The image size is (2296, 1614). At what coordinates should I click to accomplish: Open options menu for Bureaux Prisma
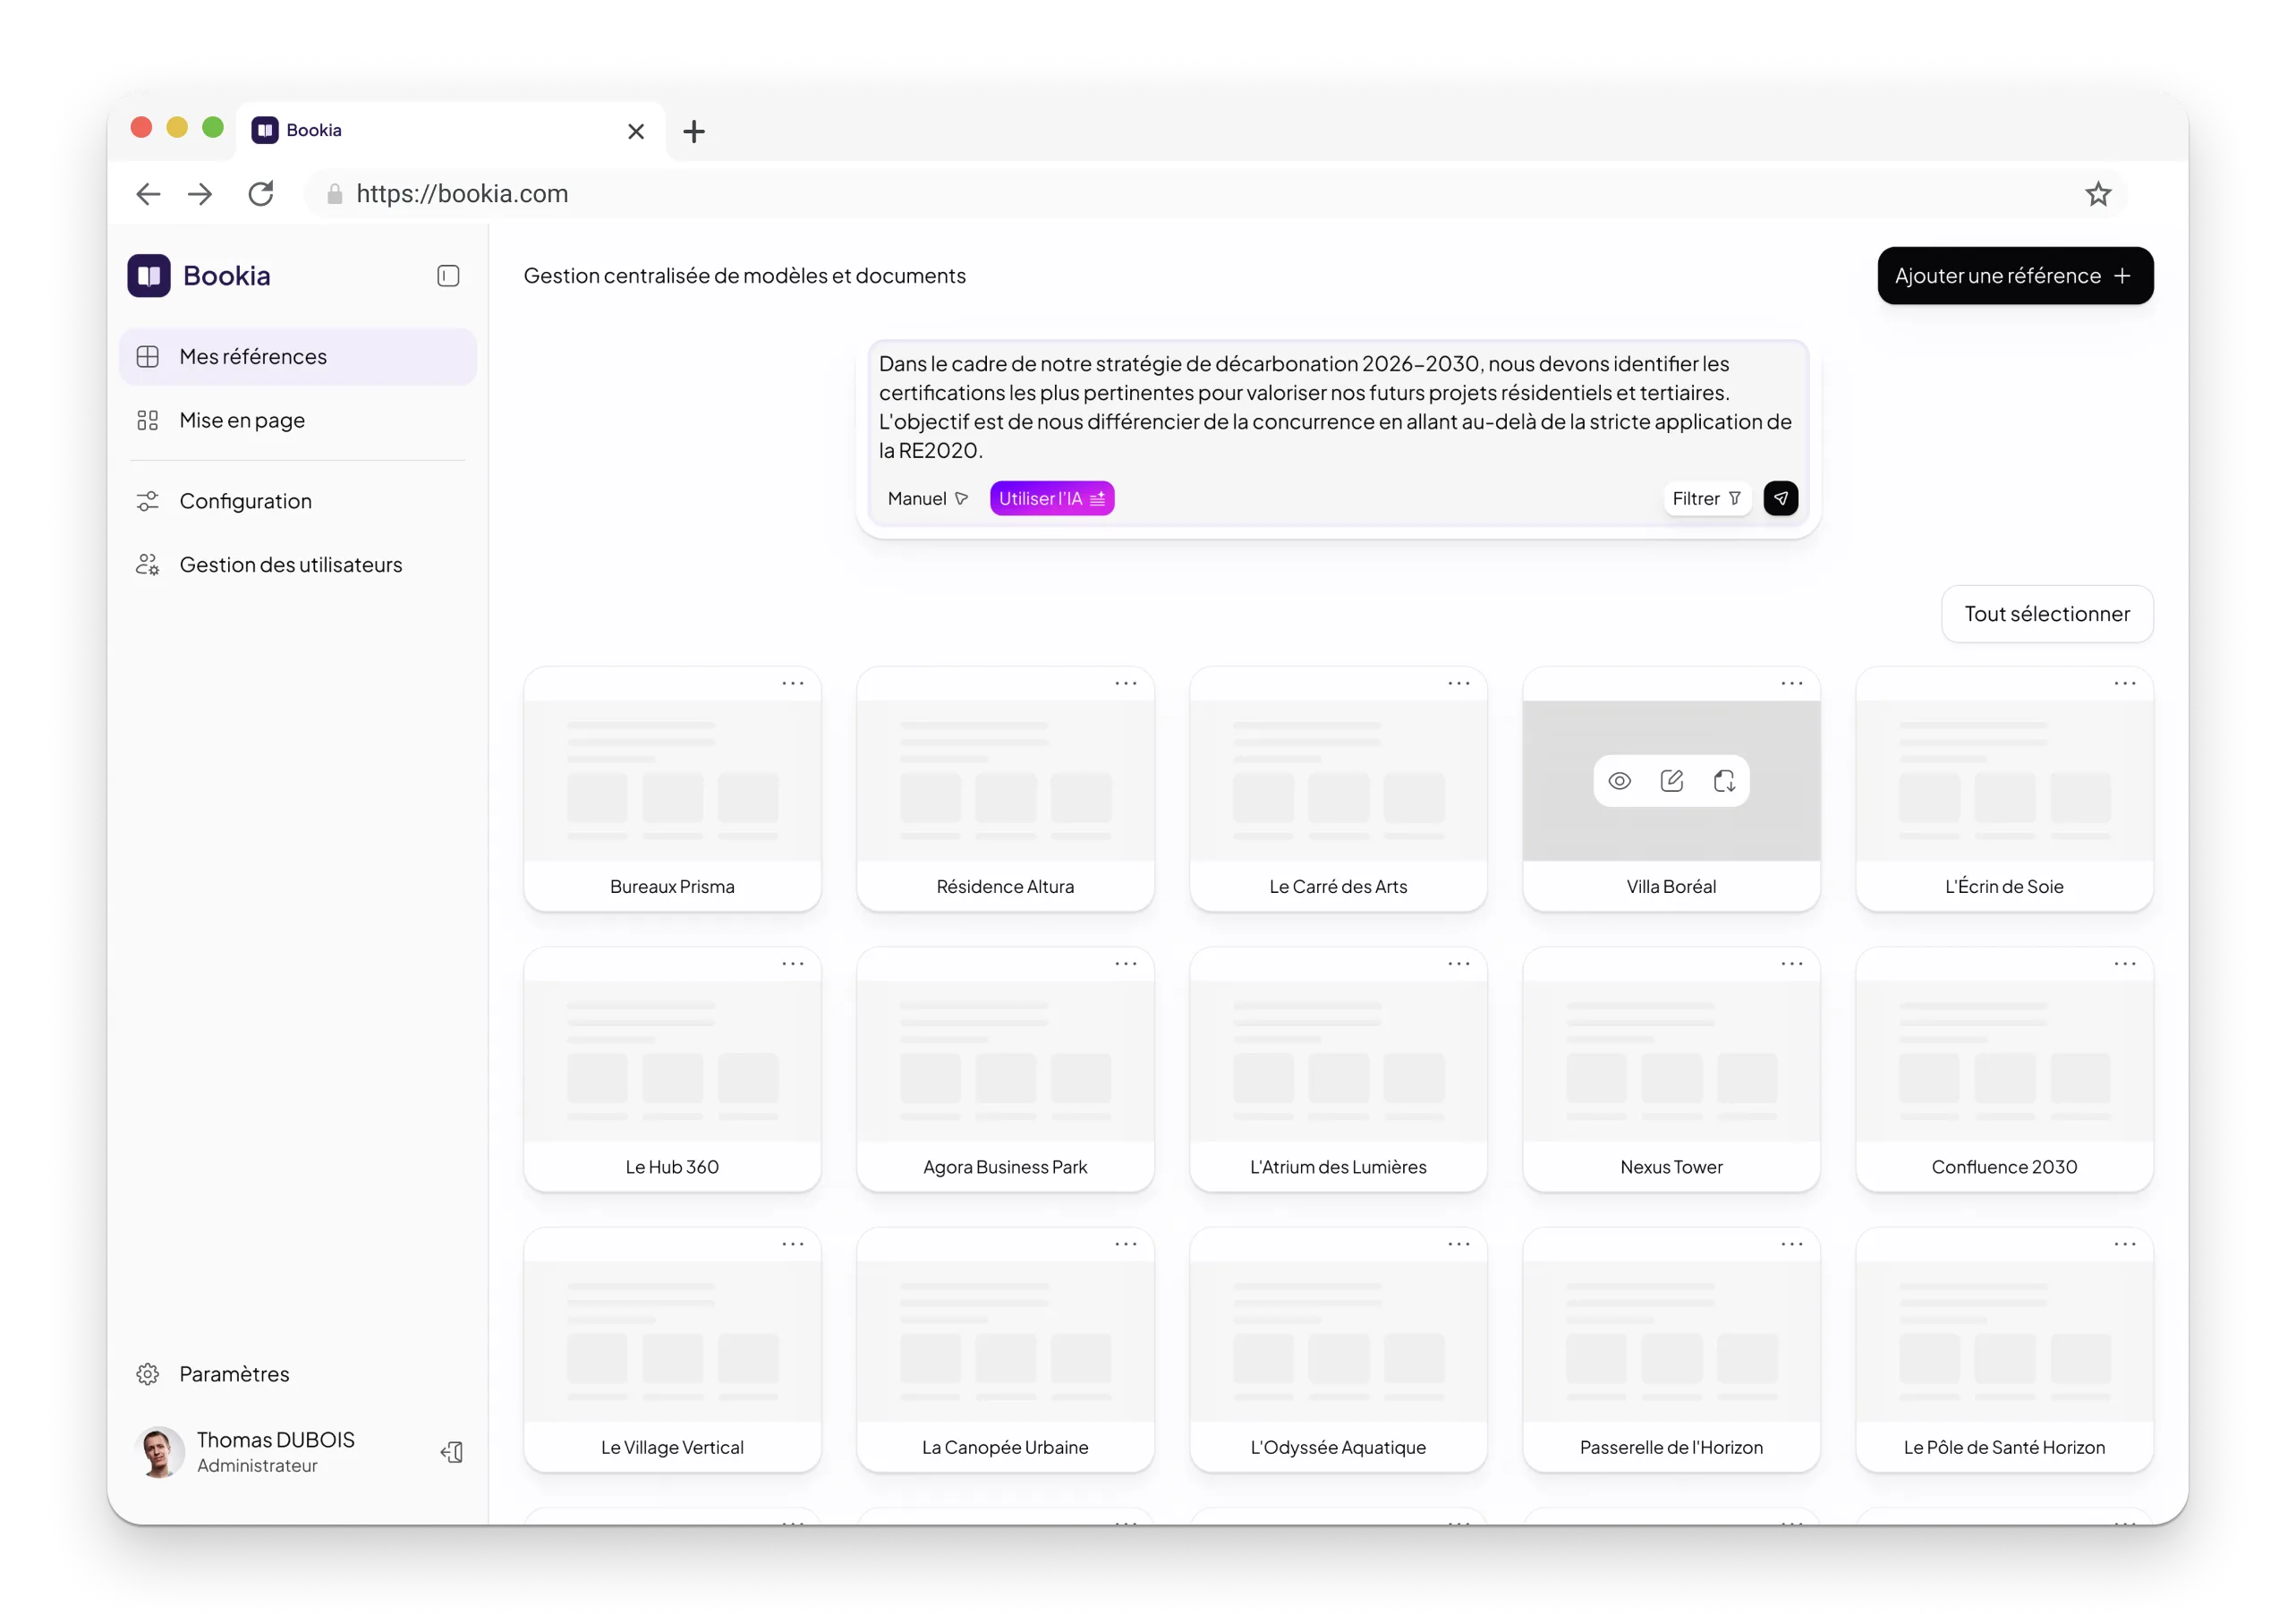(x=793, y=684)
